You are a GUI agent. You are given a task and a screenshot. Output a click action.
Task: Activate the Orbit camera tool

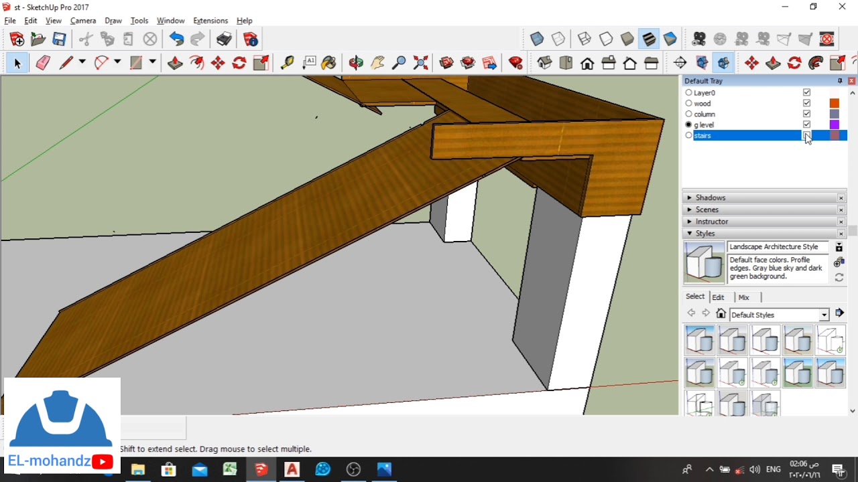point(356,63)
